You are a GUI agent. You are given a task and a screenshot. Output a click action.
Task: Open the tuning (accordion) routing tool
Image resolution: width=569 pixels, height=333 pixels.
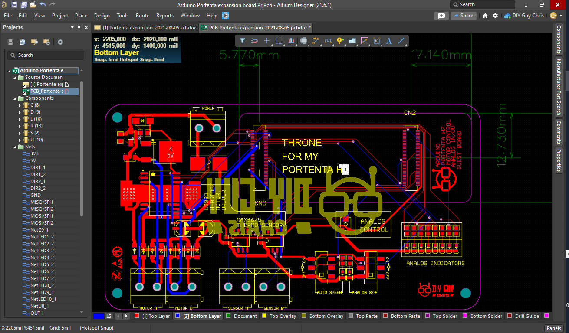pyautogui.click(x=328, y=41)
